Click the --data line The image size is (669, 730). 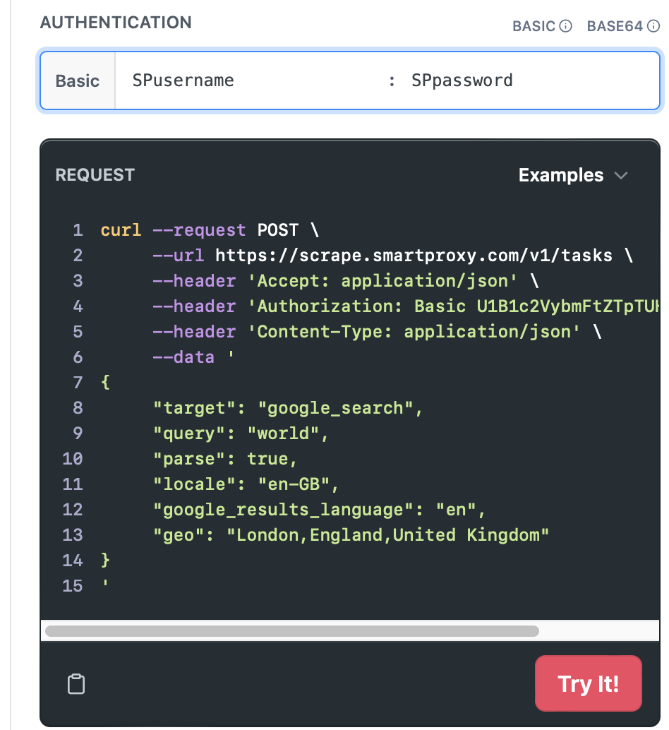click(193, 357)
